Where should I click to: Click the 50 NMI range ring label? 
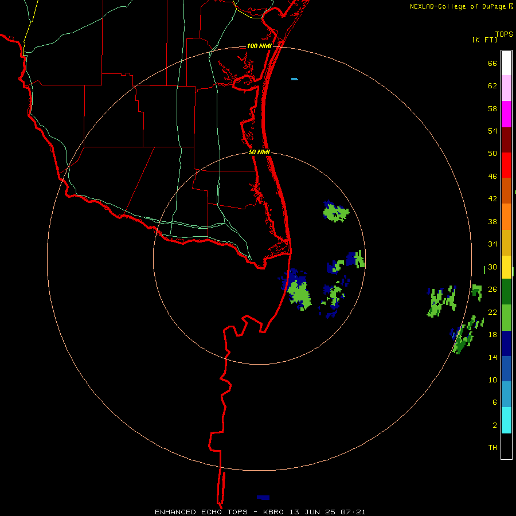[x=259, y=152]
